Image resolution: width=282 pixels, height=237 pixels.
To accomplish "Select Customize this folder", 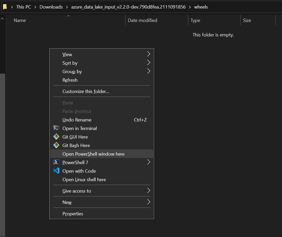I will pos(85,91).
